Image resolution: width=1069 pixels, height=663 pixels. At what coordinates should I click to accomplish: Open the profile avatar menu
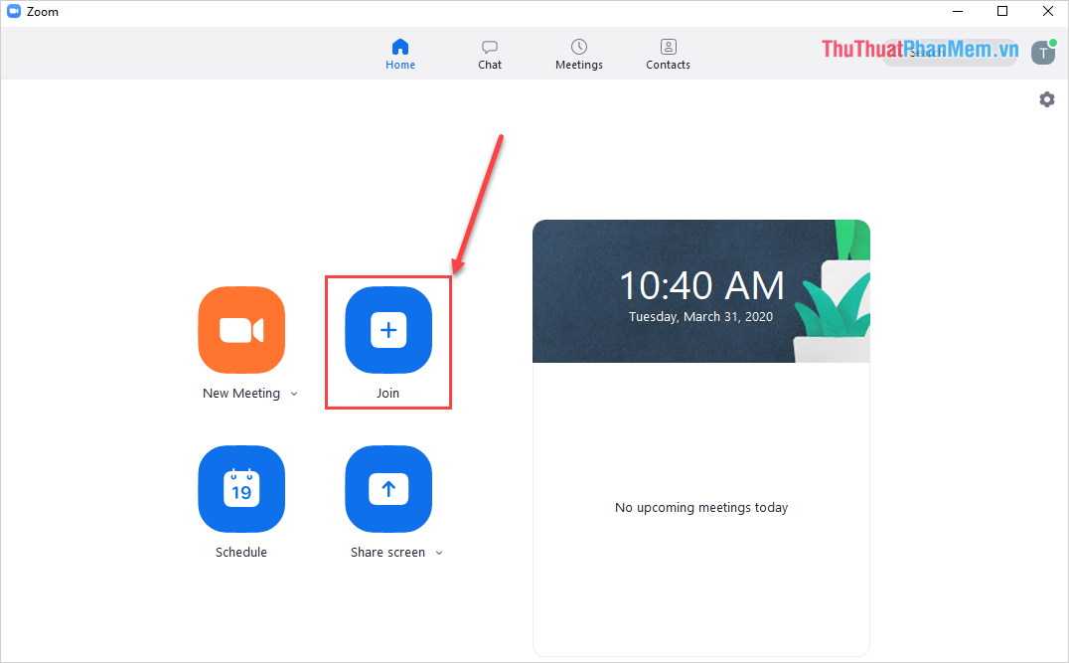[x=1043, y=52]
